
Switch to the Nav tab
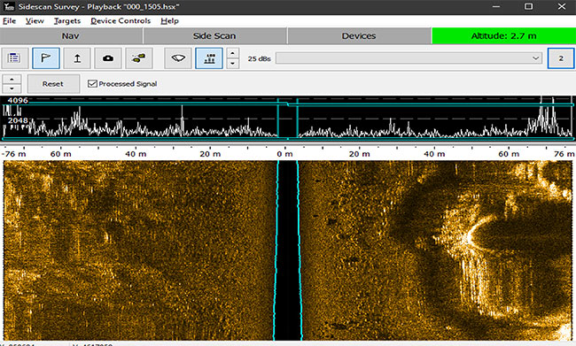pyautogui.click(x=71, y=36)
